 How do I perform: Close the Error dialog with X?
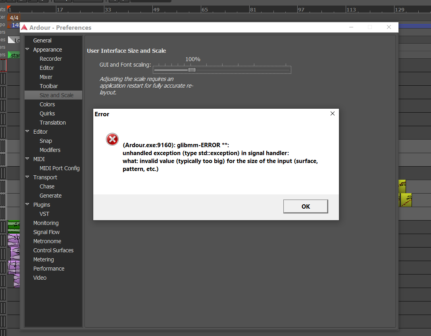point(333,113)
